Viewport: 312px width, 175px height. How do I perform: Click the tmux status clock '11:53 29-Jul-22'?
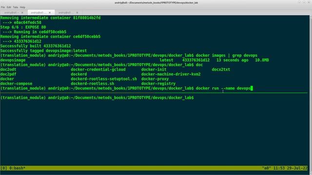point(290,168)
